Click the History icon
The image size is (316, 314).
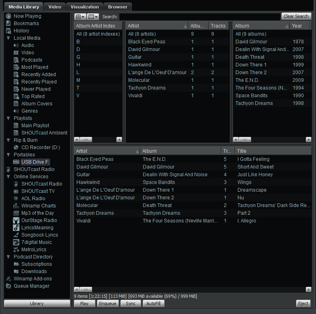8,31
